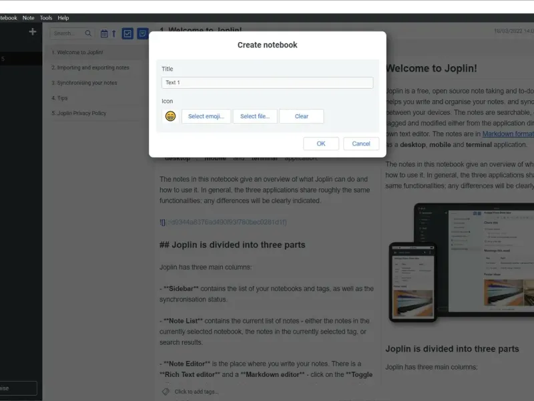Click the image markdown link in editor
The image size is (534, 401).
(223, 223)
